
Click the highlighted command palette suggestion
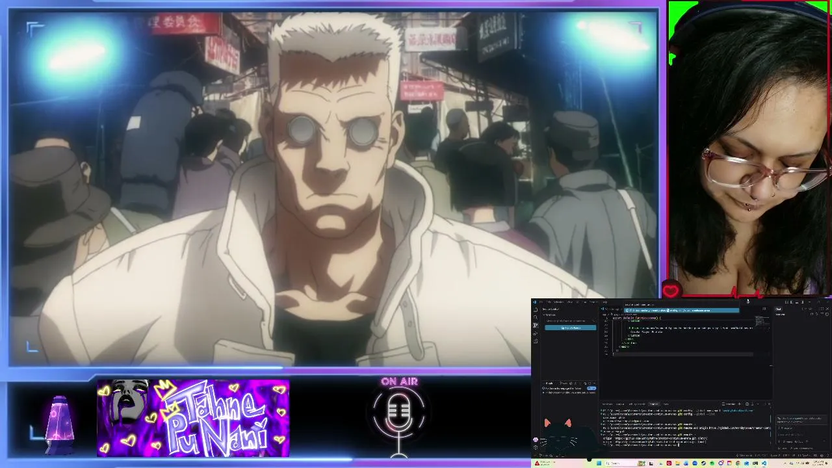(x=682, y=310)
